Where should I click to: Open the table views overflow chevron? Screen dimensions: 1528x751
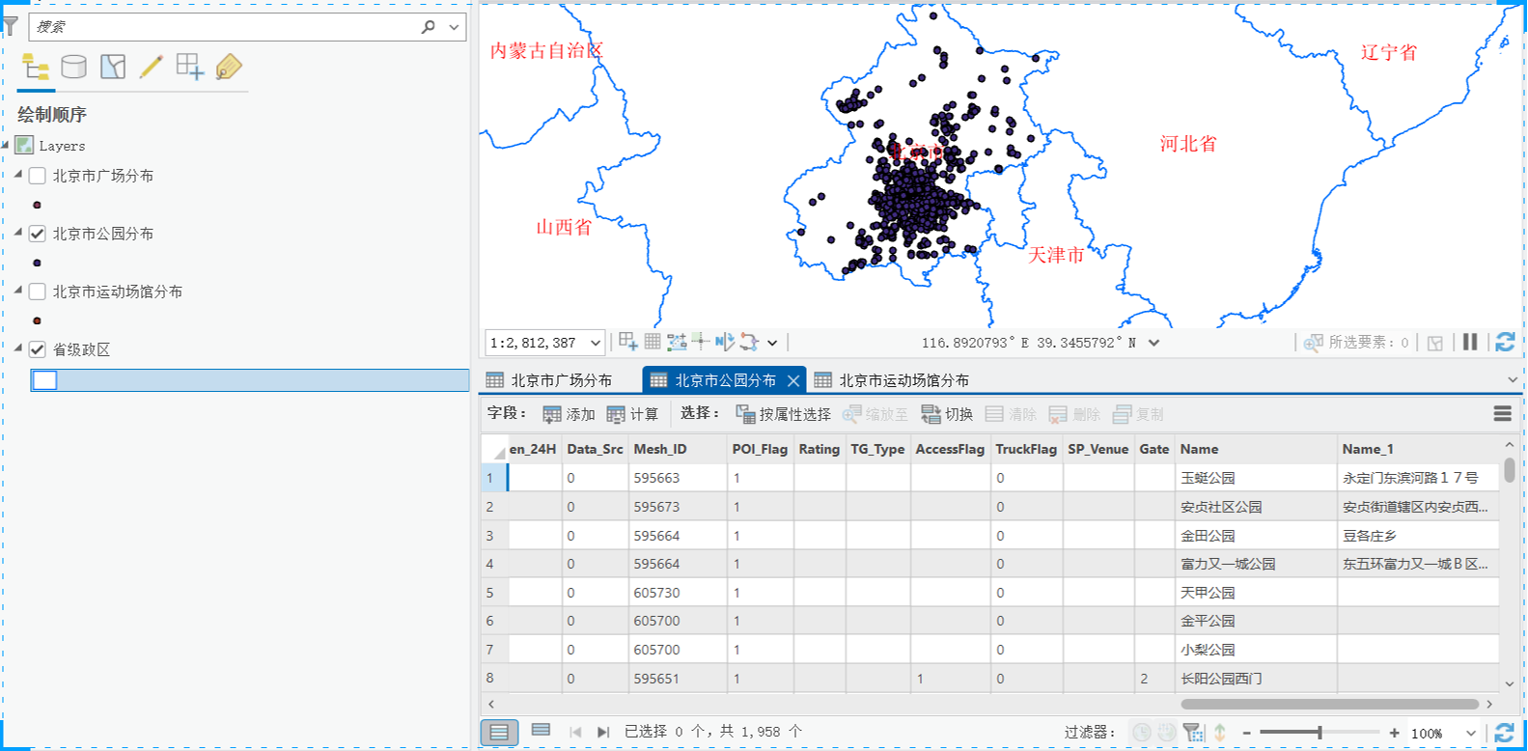[1513, 380]
